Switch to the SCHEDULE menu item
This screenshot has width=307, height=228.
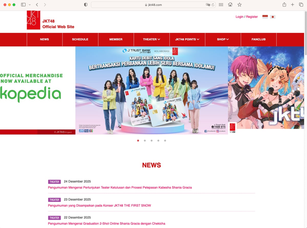(x=80, y=39)
